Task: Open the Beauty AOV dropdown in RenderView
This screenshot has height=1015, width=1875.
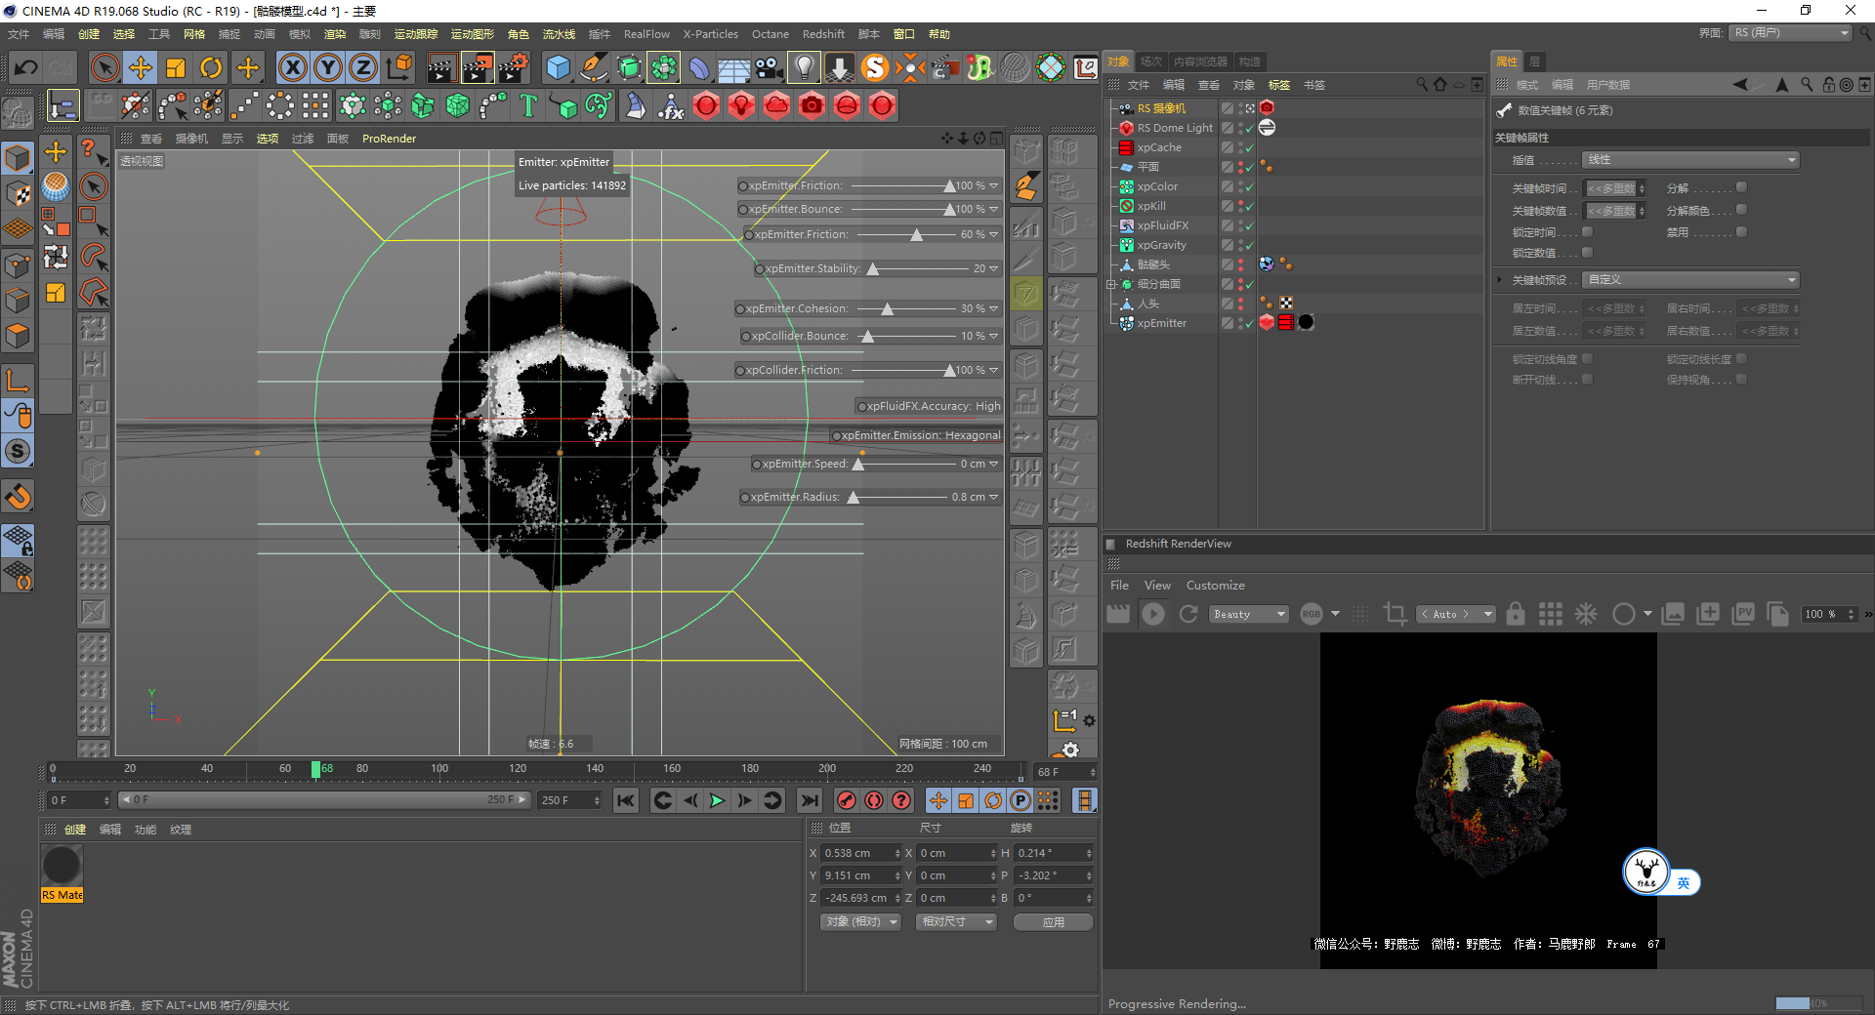Action: coord(1249,614)
